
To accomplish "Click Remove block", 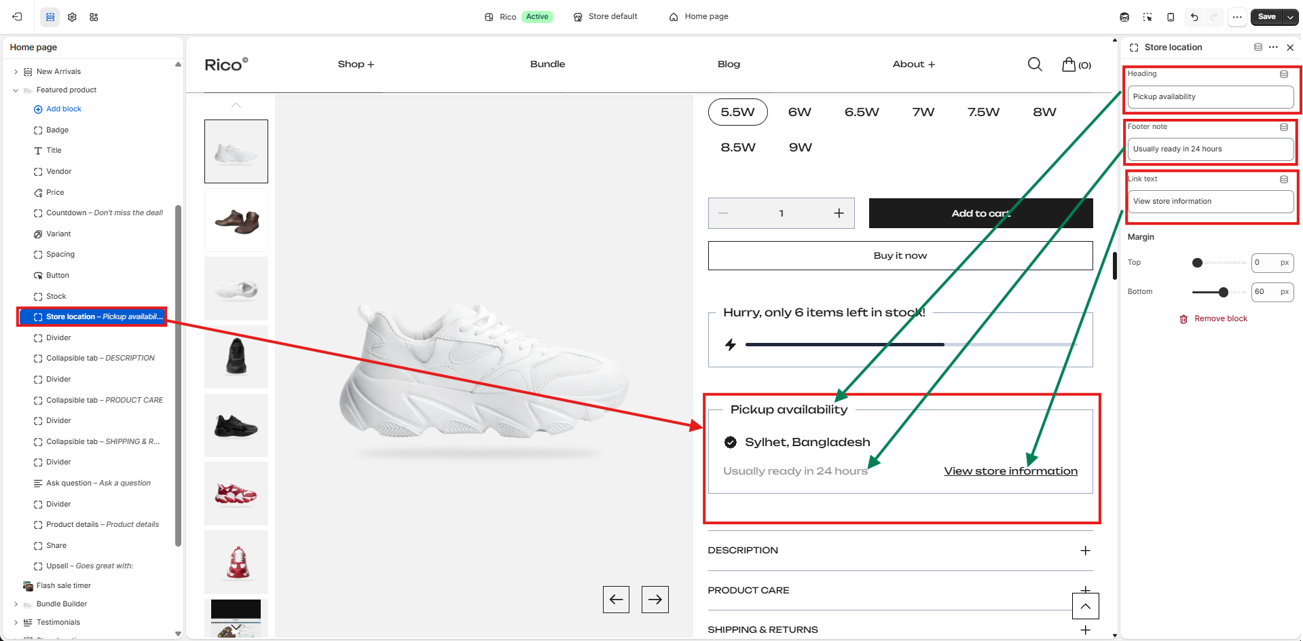I will click(1213, 318).
